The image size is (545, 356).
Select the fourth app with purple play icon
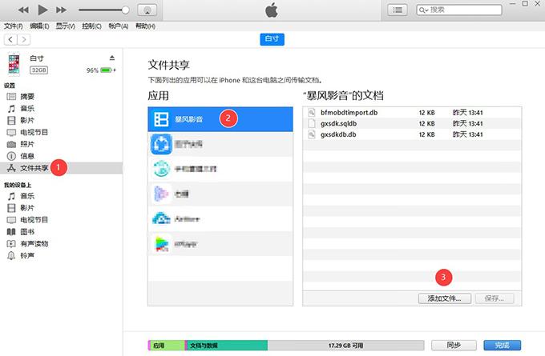[220, 194]
